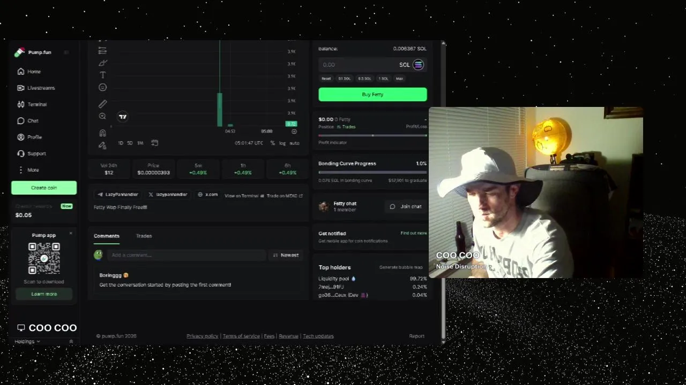
Task: Select the chart Text tool
Action: click(102, 75)
